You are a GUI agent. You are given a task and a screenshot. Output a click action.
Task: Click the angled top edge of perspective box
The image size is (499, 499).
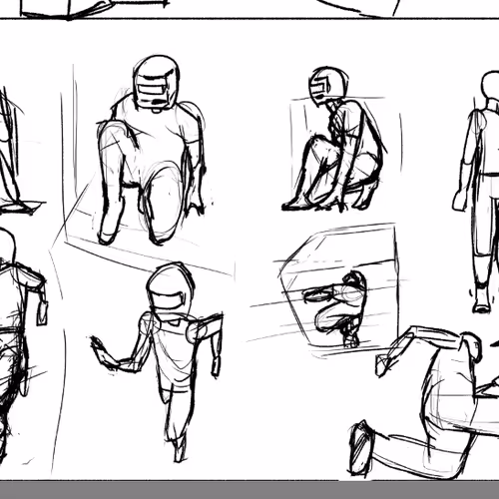pyautogui.click(x=336, y=233)
